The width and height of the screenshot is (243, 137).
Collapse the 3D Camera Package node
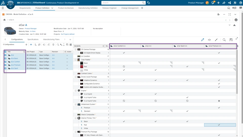(x=76, y=49)
